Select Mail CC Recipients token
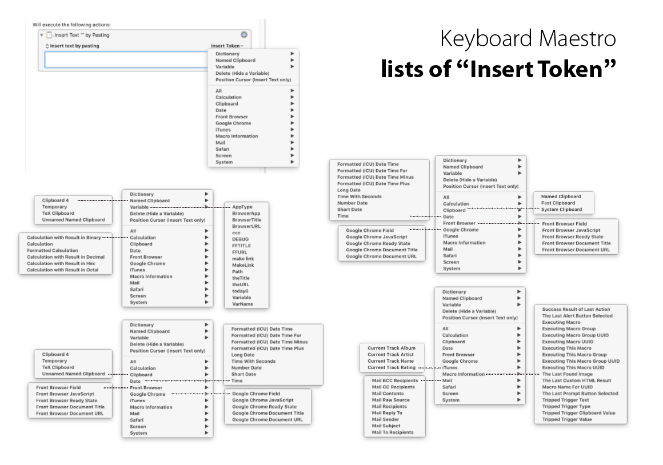Screen dimensions: 663x465 tap(393, 387)
